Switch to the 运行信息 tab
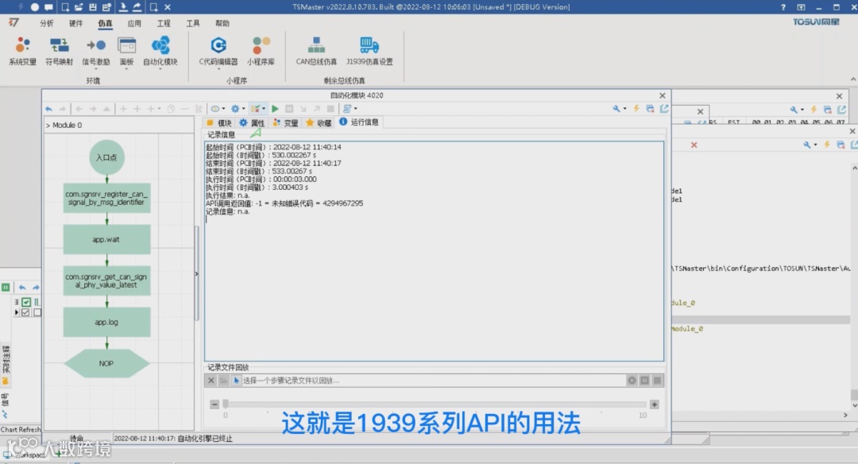Image resolution: width=858 pixels, height=464 pixels. 359,122
